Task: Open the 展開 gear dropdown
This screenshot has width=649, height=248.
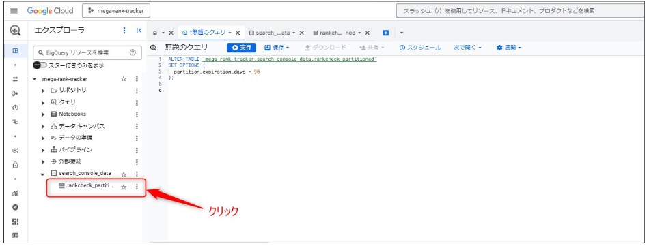Action: (x=508, y=48)
